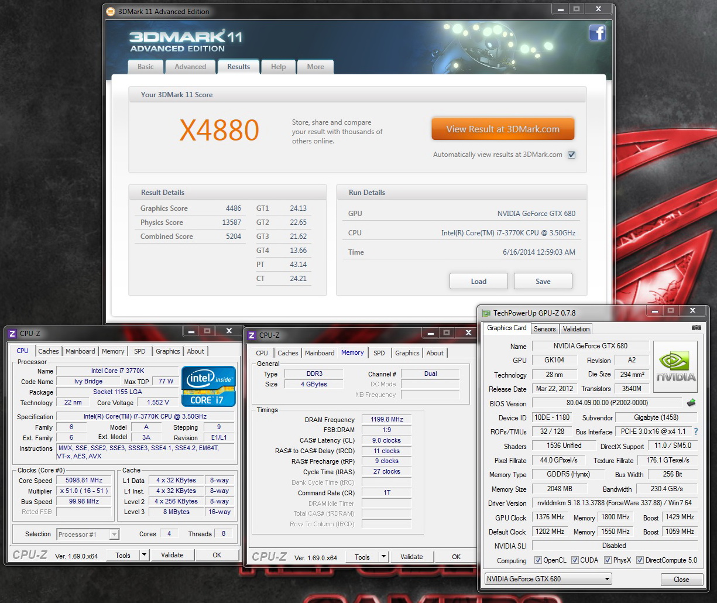
Task: Click the Graphics Score value 4486
Action: pyautogui.click(x=234, y=208)
